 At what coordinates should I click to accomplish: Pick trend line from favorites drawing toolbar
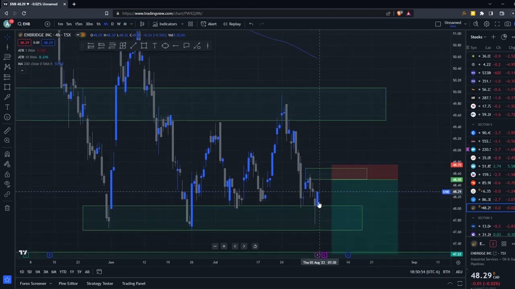(x=133, y=46)
